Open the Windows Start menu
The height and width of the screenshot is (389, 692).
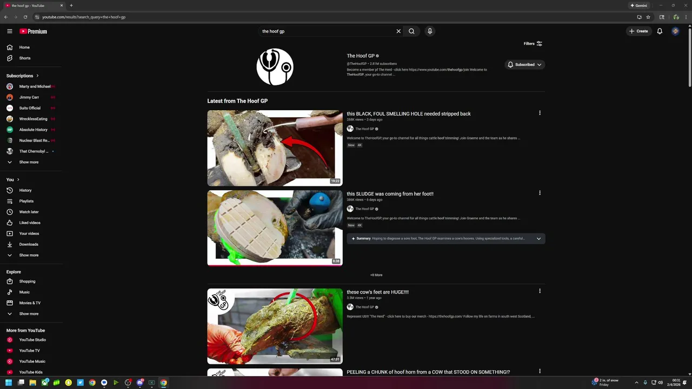click(9, 383)
